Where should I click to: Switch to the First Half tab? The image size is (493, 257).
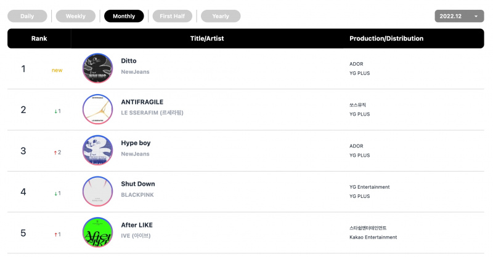[x=173, y=16]
